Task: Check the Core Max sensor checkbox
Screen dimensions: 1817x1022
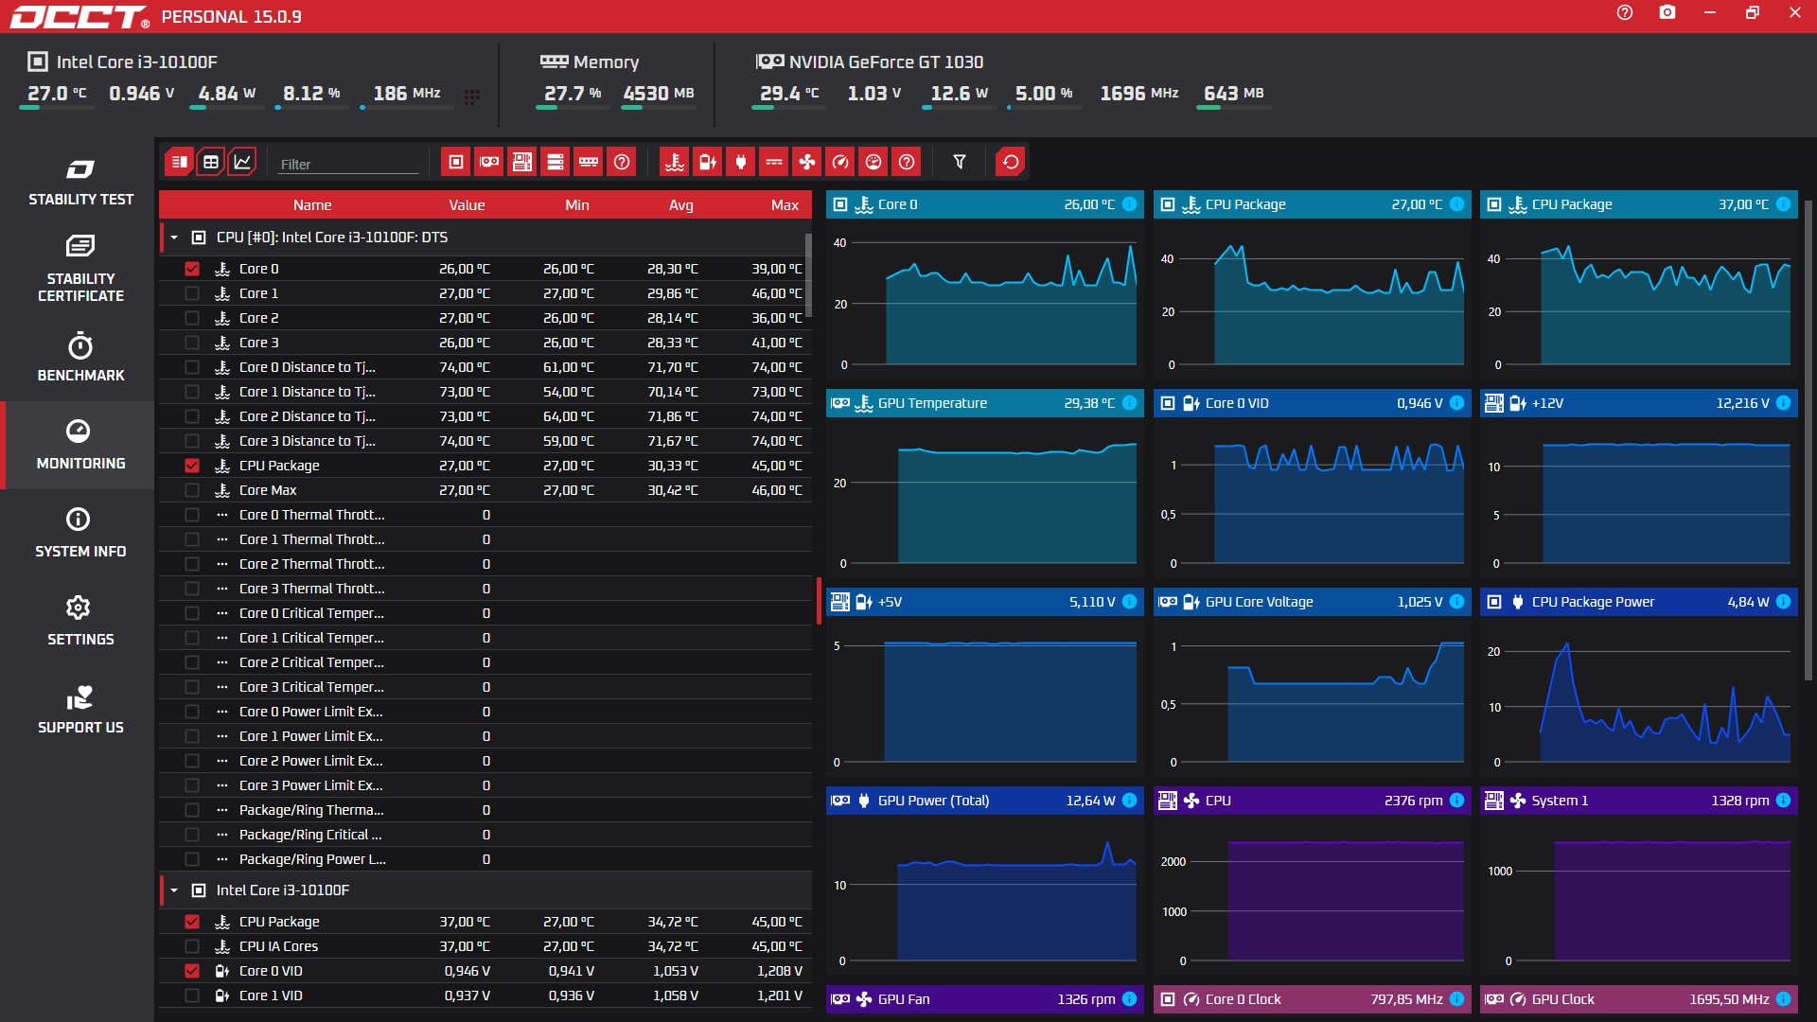Action: (x=192, y=490)
